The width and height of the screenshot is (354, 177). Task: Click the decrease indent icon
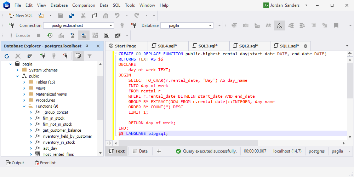click(x=291, y=25)
